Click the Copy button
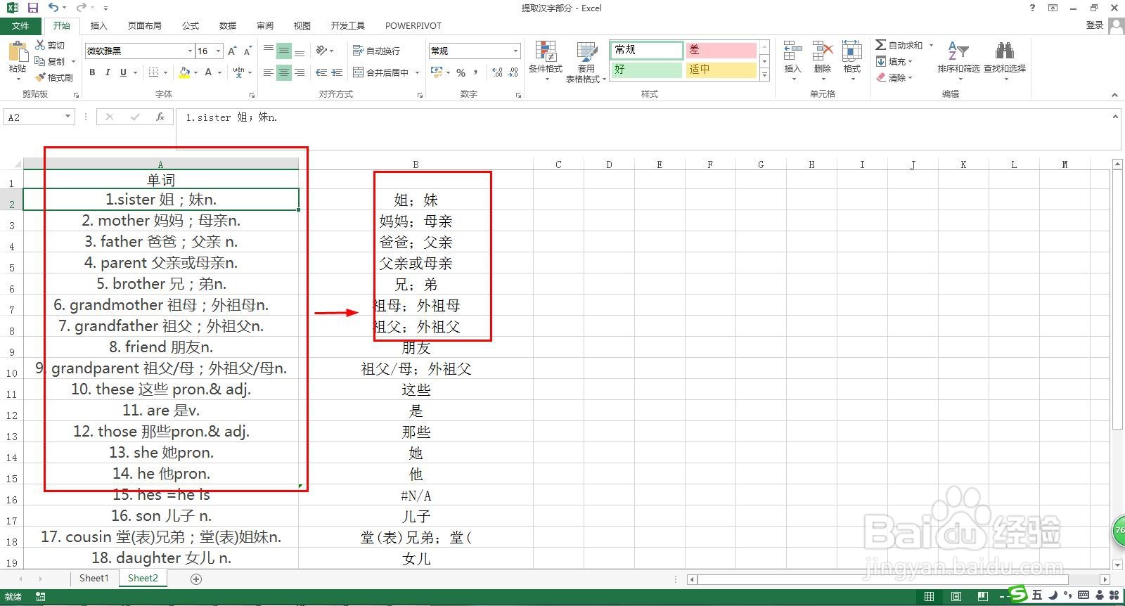This screenshot has width=1125, height=606. (50, 61)
